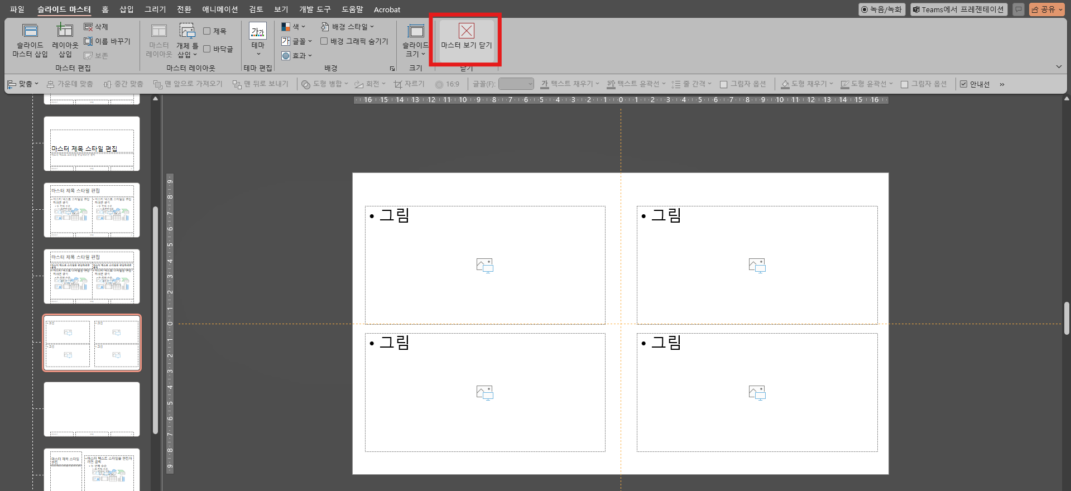Open the Rotate (회전) dropdown
Viewport: 1071px width, 491px height.
pos(370,84)
